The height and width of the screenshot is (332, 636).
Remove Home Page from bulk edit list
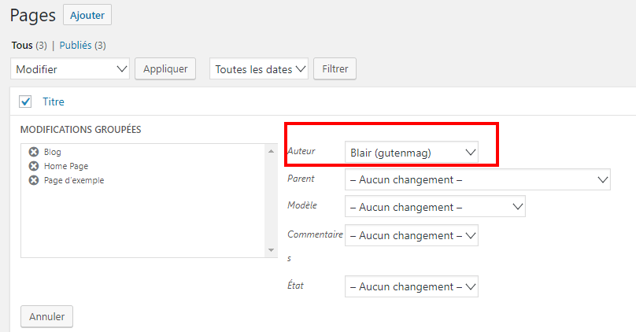33,166
